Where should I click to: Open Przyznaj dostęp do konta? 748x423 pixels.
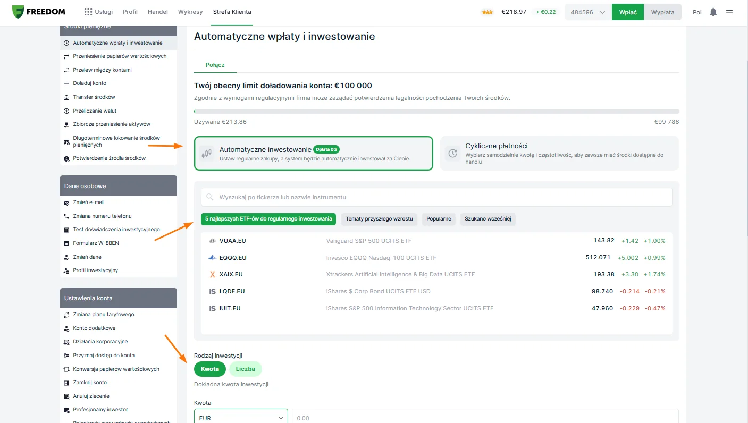click(x=104, y=356)
